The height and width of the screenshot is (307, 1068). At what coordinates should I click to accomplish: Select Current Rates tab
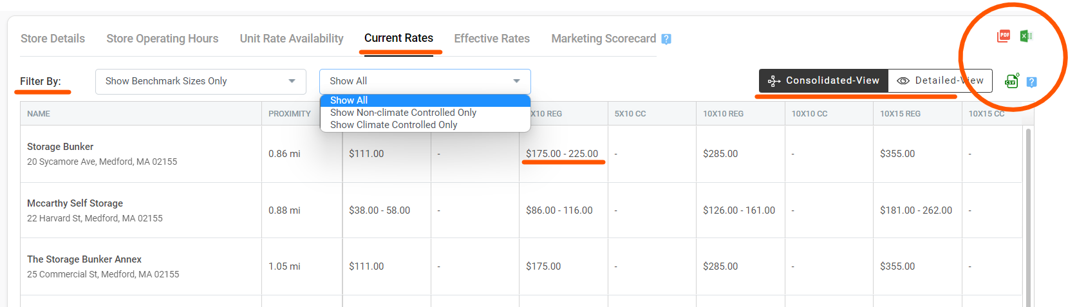pos(398,38)
